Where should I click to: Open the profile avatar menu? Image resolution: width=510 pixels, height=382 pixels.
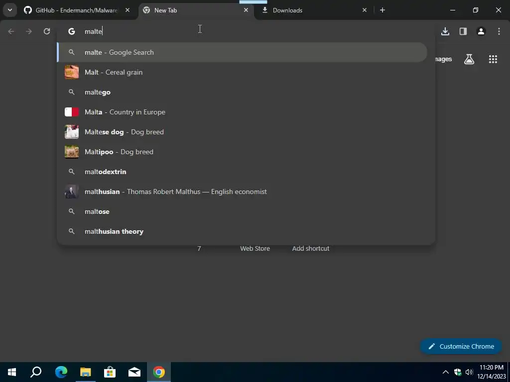pyautogui.click(x=481, y=31)
